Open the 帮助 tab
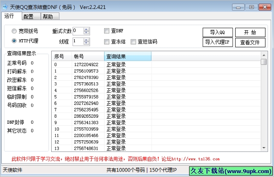Image resolution: width=274 pixels, height=177 pixels. [50, 16]
